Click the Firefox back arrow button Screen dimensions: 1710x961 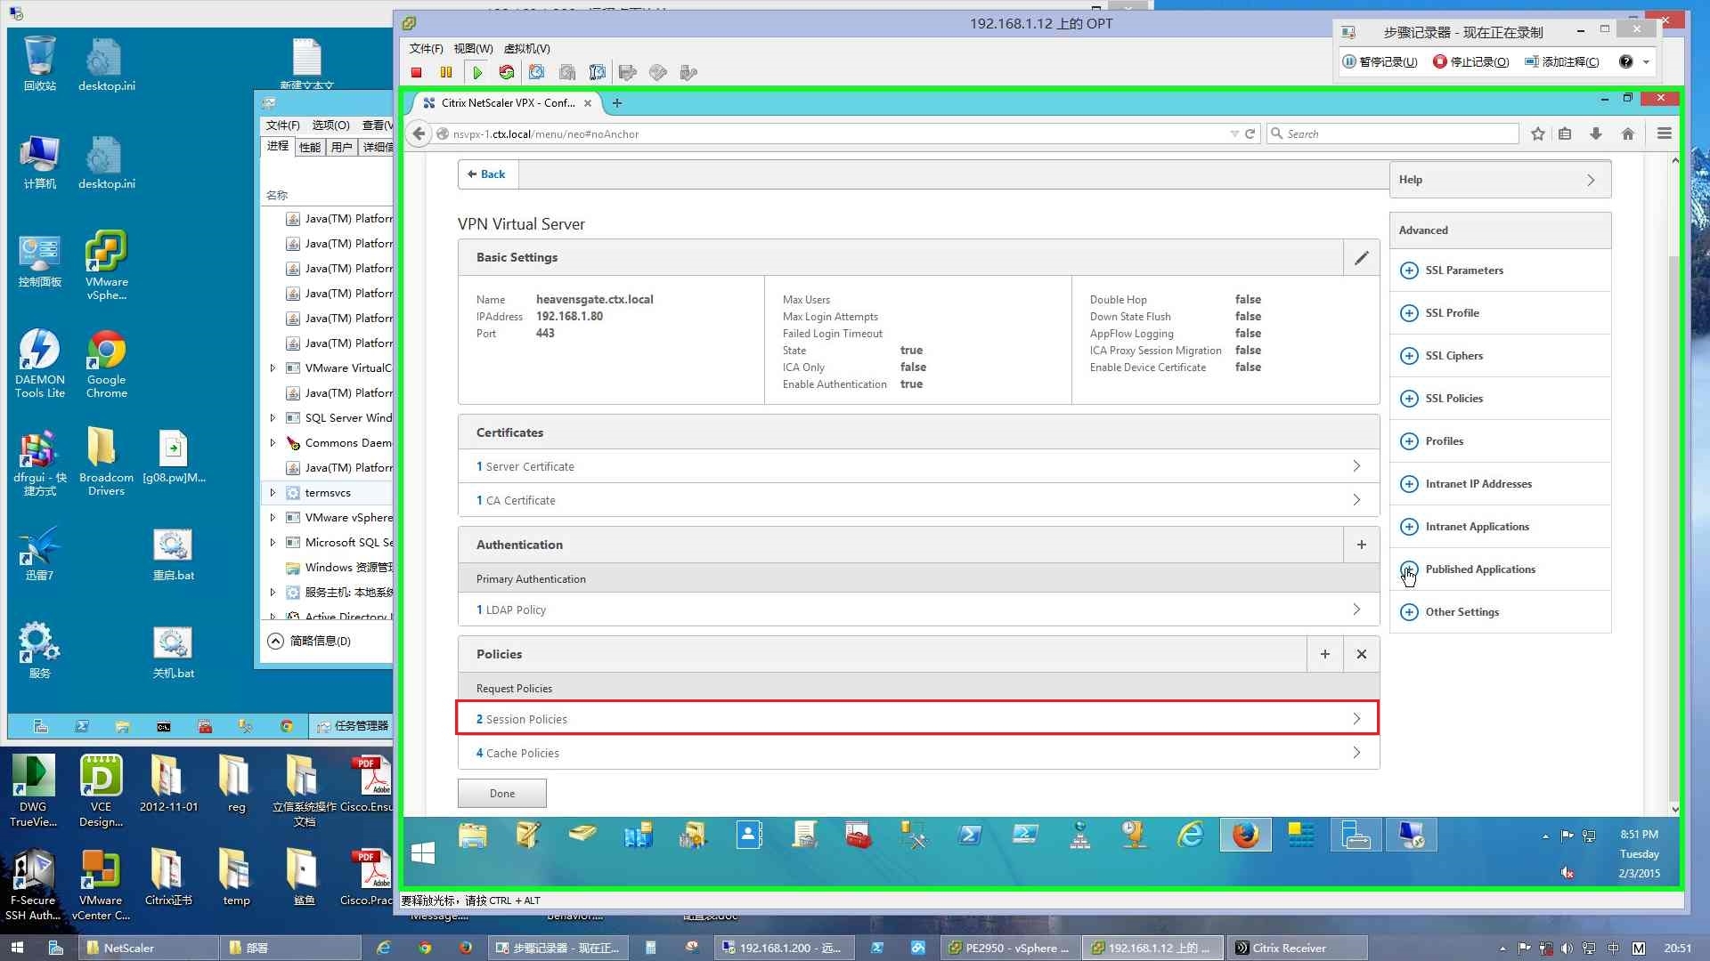[x=419, y=133]
